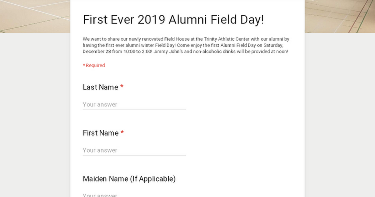Select the Maiden Name answer field
Screen dimensions: 375x197
[x=134, y=195]
